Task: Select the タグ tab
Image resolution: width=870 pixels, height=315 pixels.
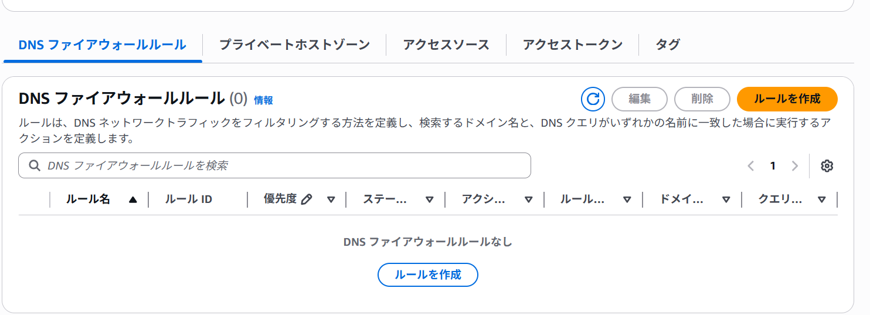Action: pos(668,45)
